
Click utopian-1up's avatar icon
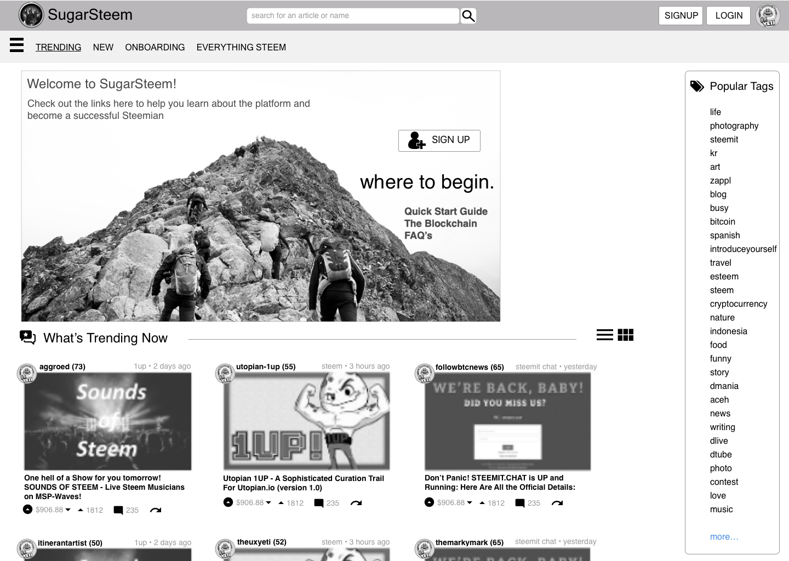pyautogui.click(x=225, y=373)
